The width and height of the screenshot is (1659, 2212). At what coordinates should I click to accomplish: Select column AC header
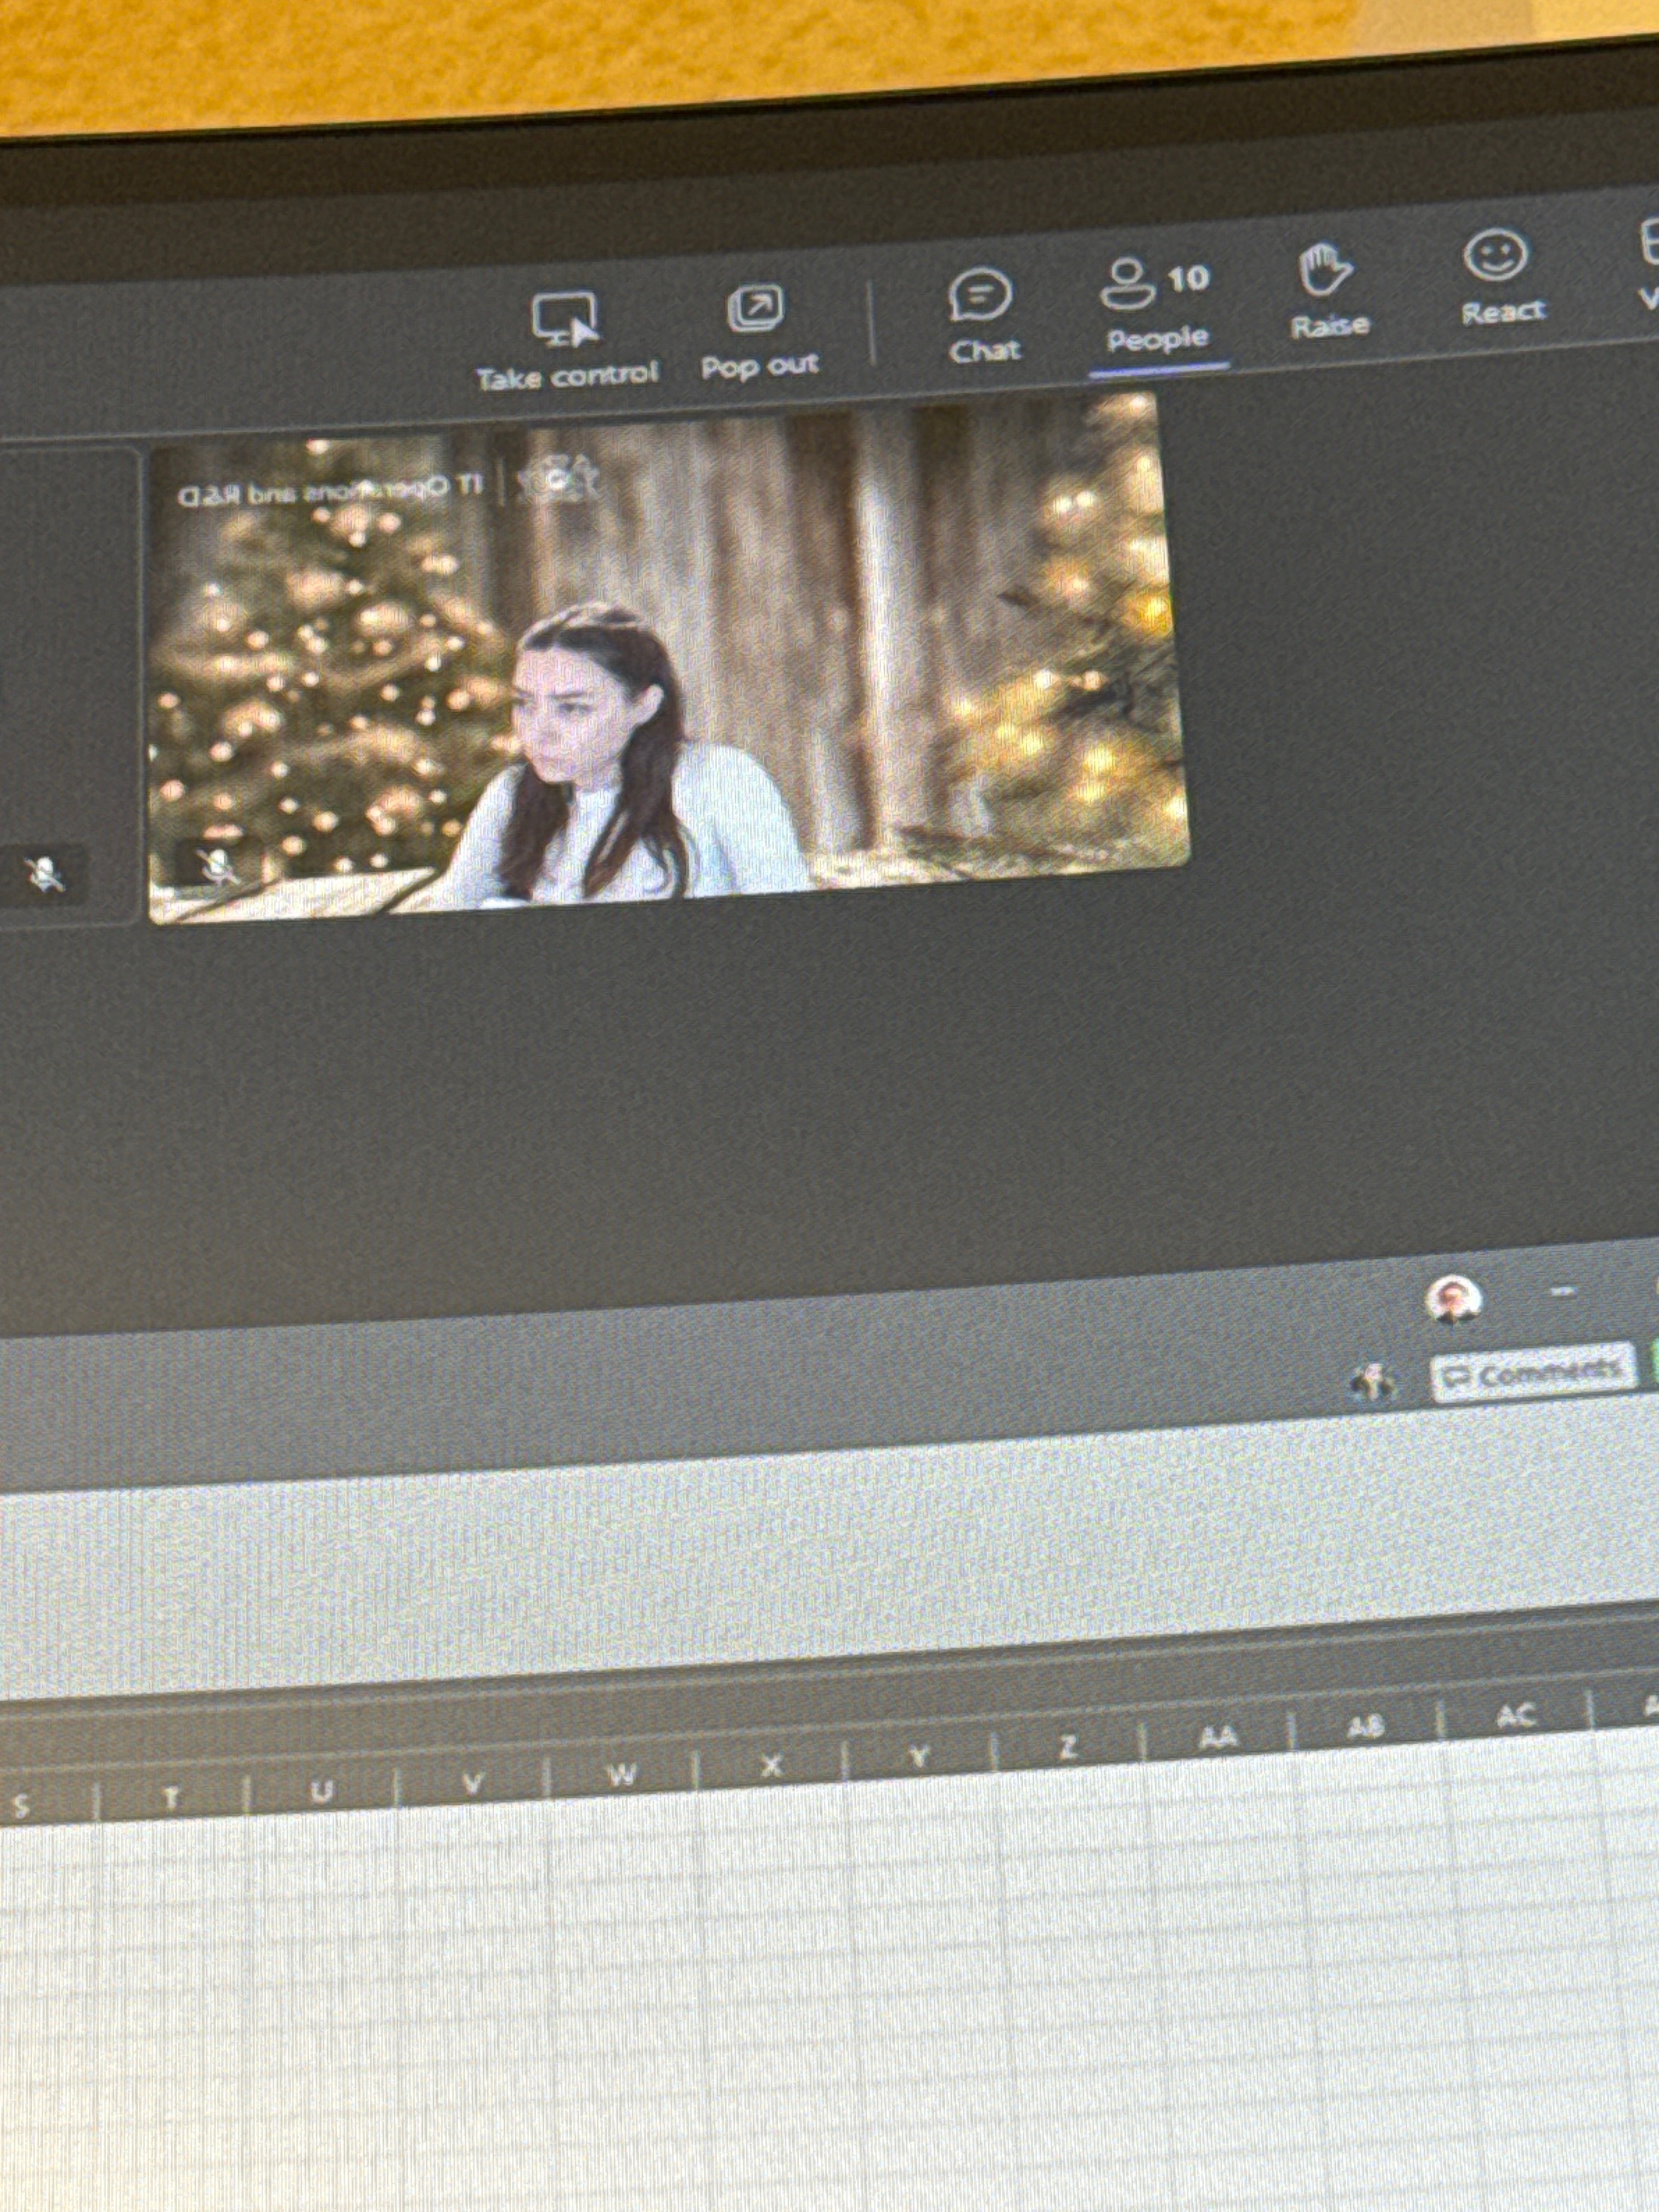[1515, 1716]
